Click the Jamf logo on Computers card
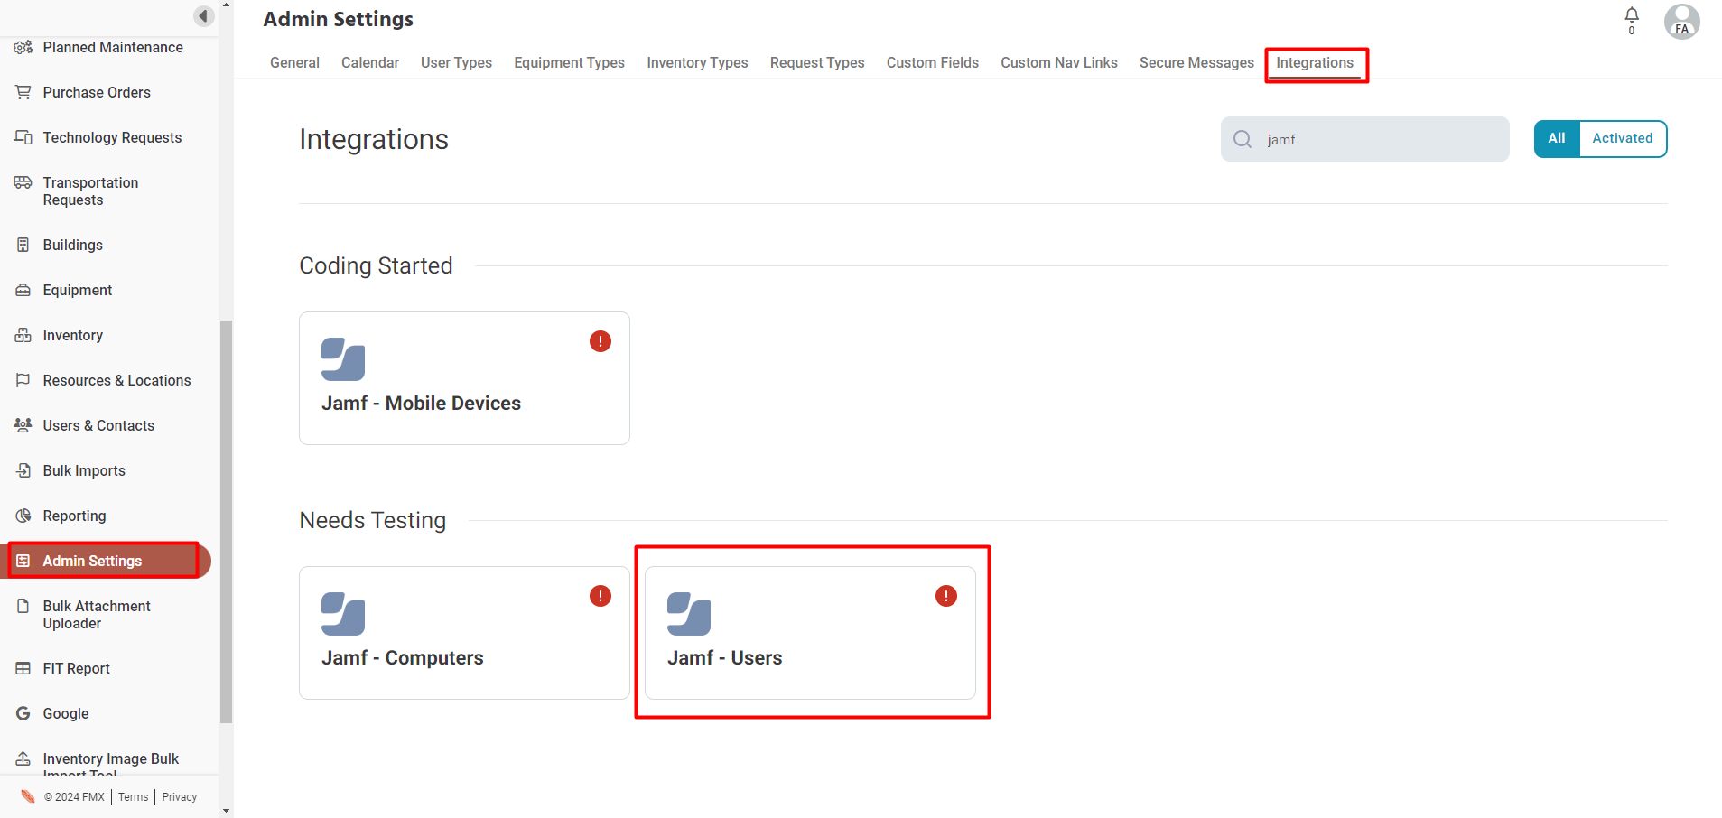This screenshot has width=1722, height=818. click(343, 614)
